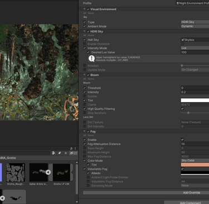Click the Add Component button
This screenshot has width=209, height=204.
pos(187,202)
